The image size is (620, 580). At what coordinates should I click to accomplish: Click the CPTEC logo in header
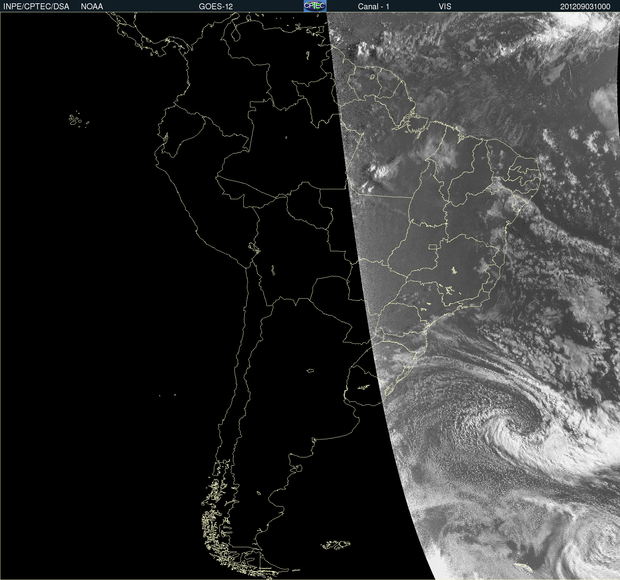[x=315, y=6]
